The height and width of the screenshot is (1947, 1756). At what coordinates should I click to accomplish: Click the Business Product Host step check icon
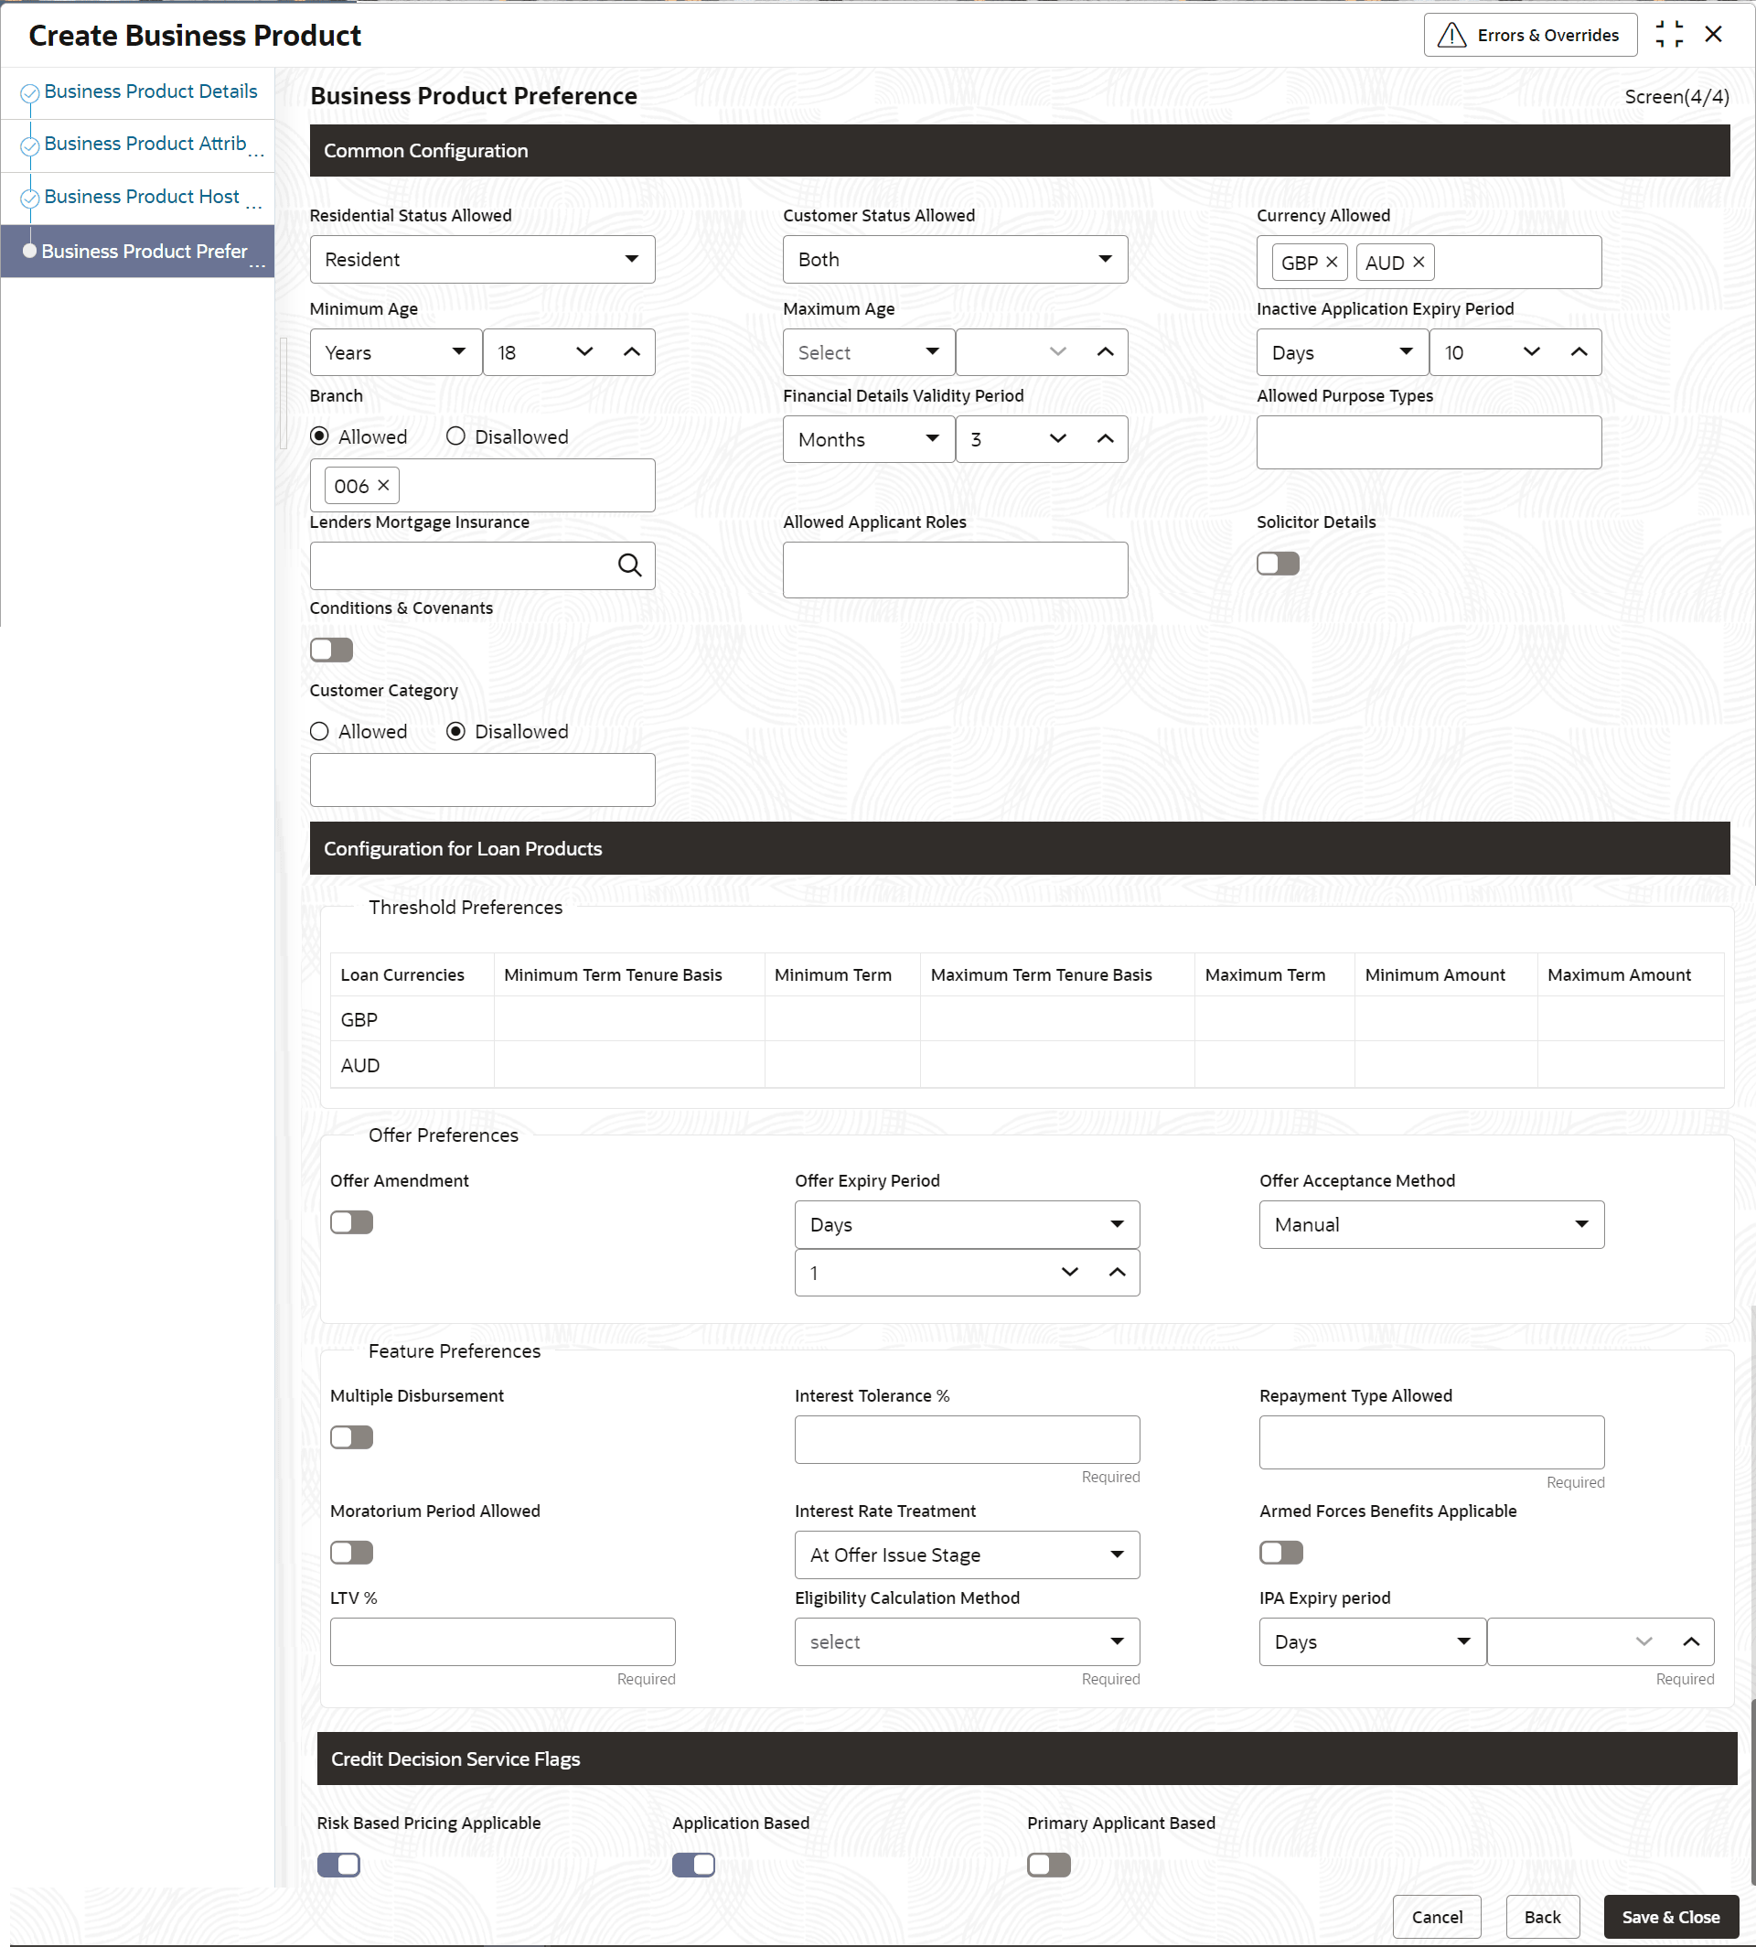pos(30,198)
